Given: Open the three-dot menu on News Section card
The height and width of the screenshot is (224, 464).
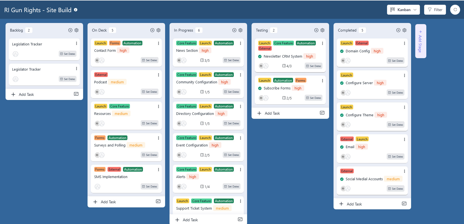Looking at the screenshot, I should click(240, 43).
